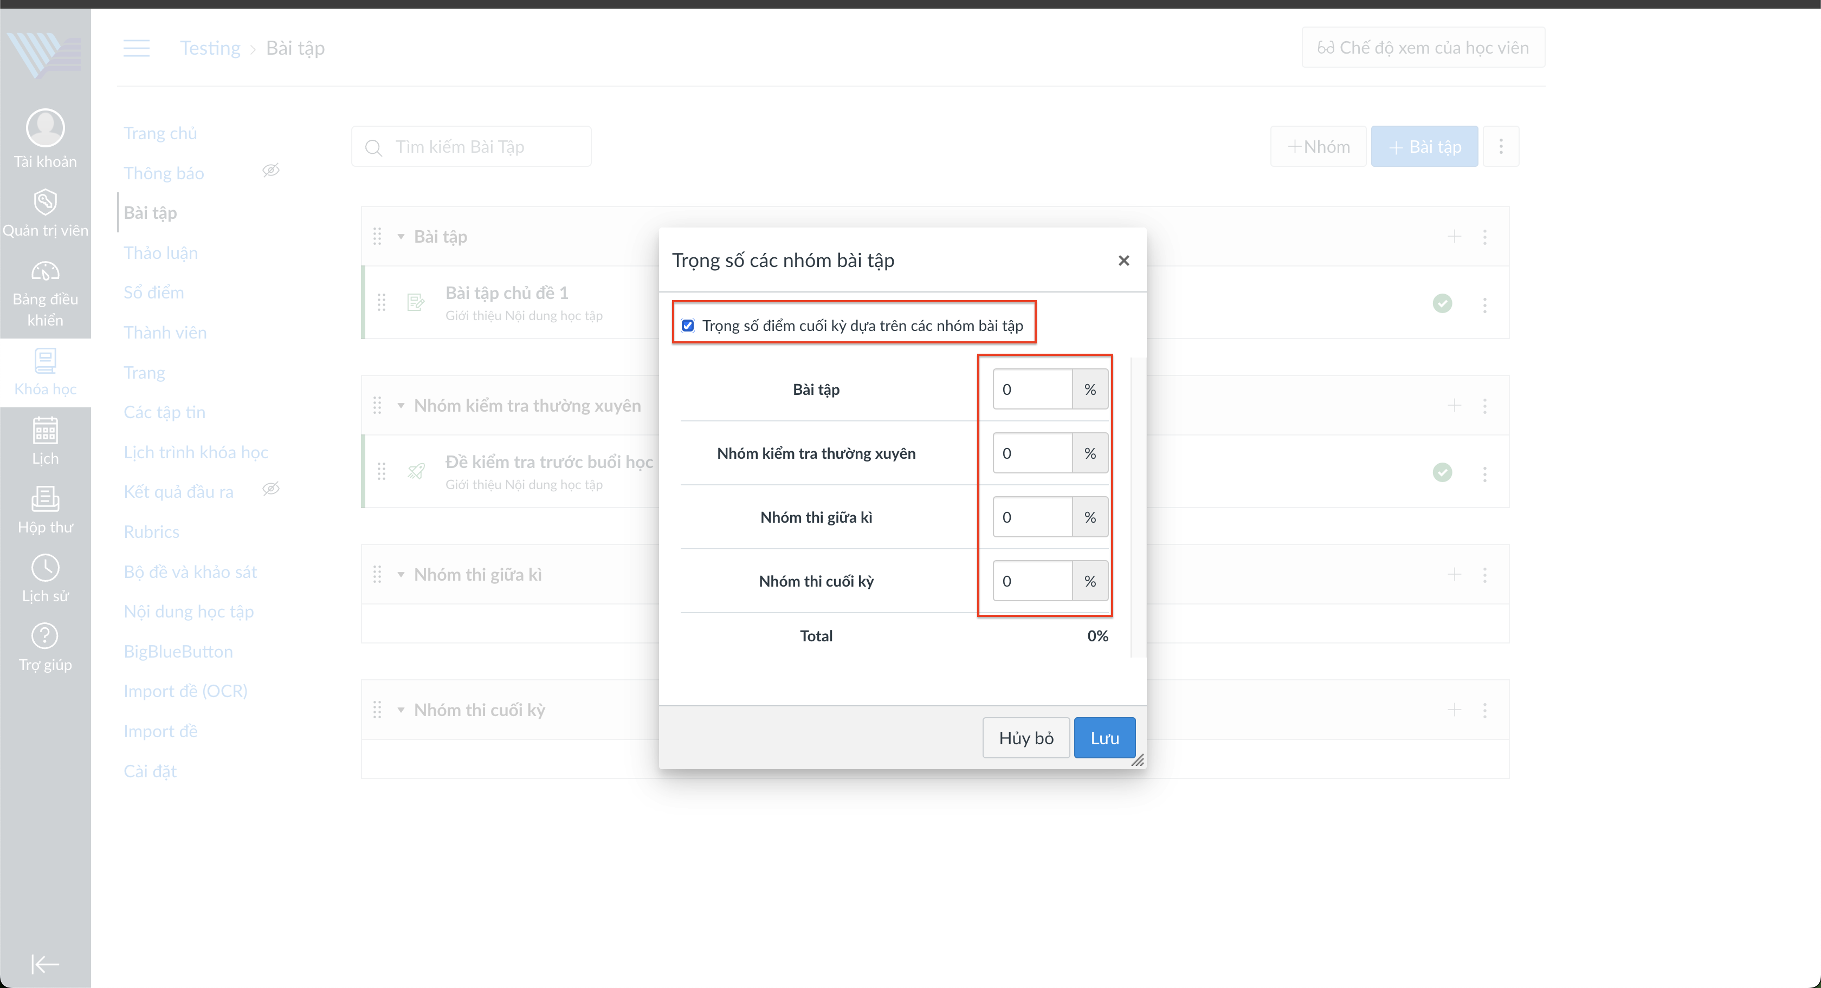Collapse the global navigation sidebar arrow
The width and height of the screenshot is (1821, 988).
[45, 964]
